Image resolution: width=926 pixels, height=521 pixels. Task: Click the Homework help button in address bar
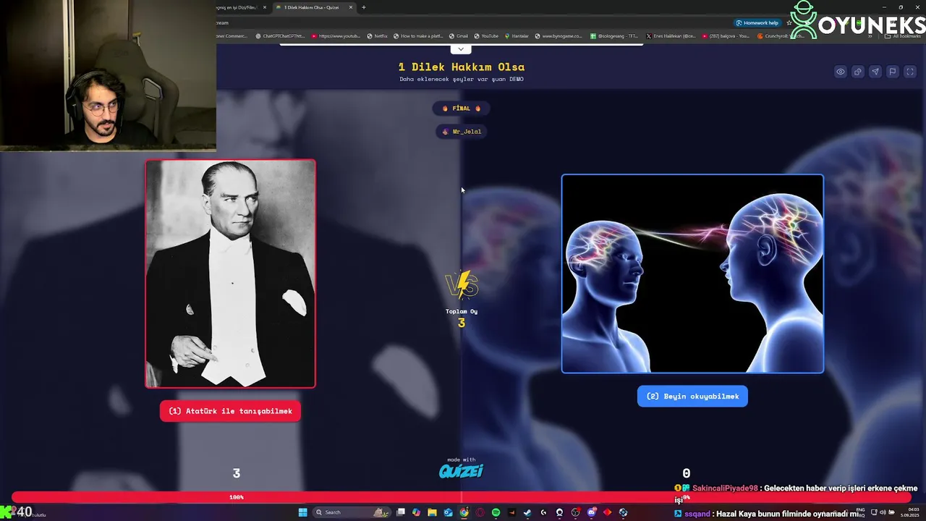(757, 22)
